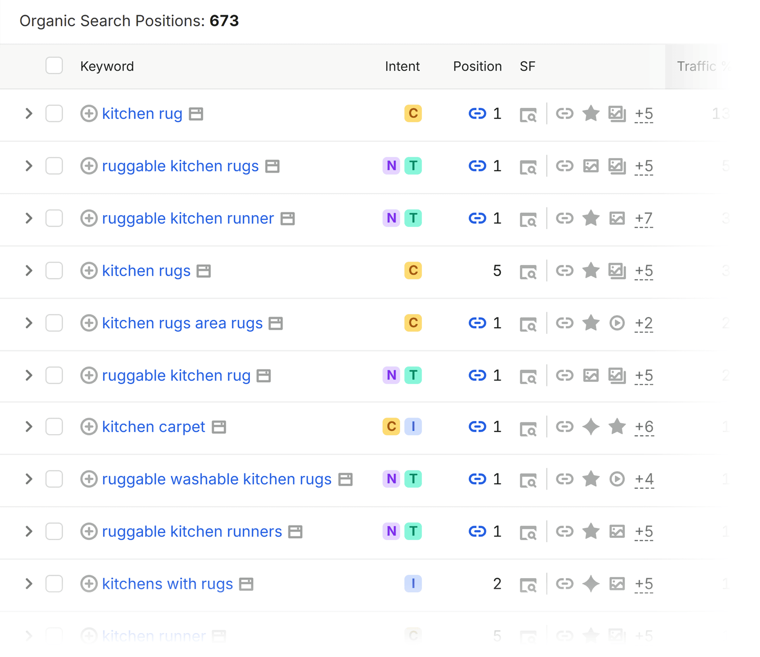Click the plus icon beside kitchen rugs area rugs
760x657 pixels.
pos(89,323)
